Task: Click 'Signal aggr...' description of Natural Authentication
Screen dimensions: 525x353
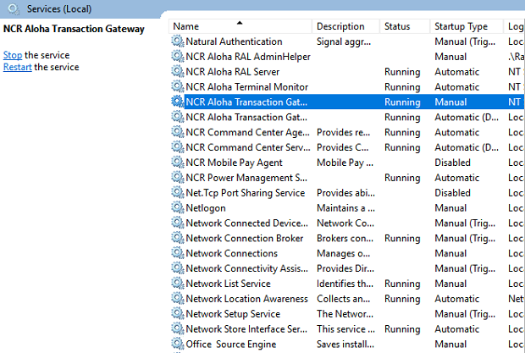Action: tap(344, 41)
